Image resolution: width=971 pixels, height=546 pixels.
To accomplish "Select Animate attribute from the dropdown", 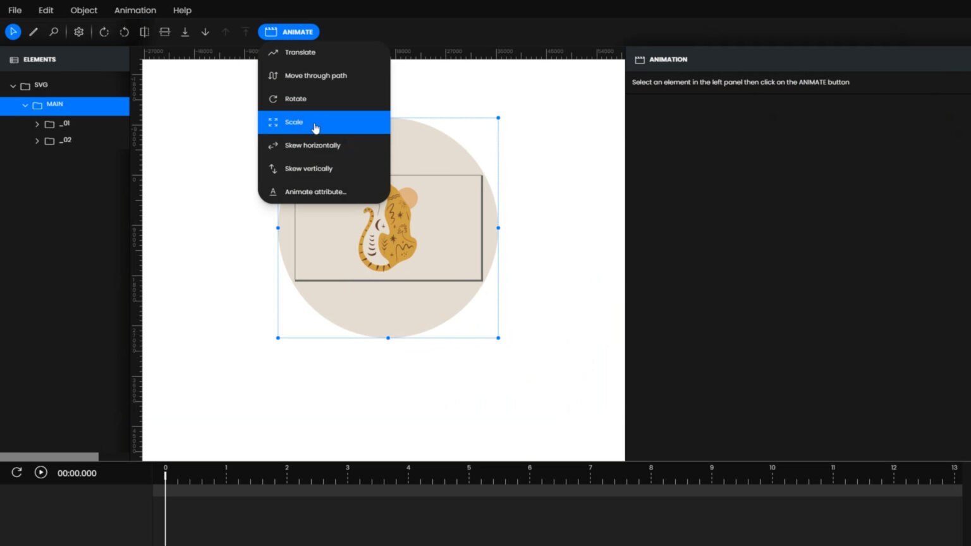I will (315, 191).
